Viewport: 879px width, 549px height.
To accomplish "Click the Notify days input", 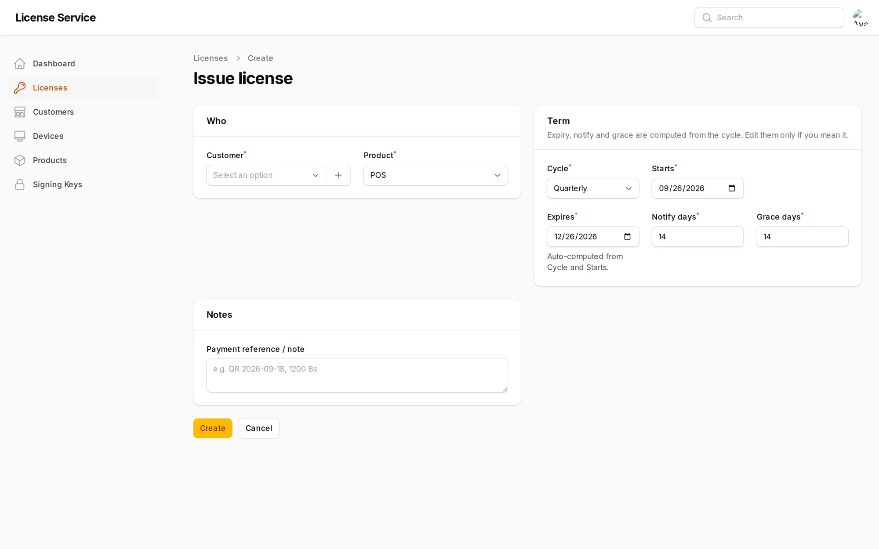I will coord(697,237).
